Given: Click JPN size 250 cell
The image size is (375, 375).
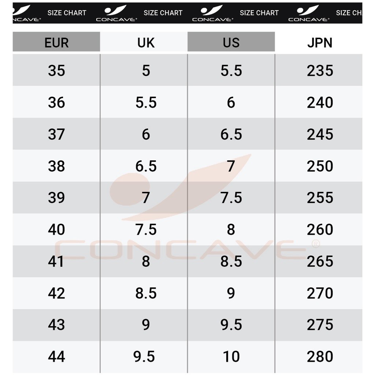Looking at the screenshot, I should coord(320,166).
